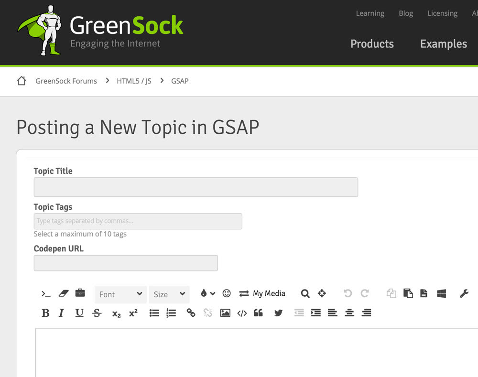478x377 pixels.
Task: Click inside the message editor area
Action: (257, 353)
